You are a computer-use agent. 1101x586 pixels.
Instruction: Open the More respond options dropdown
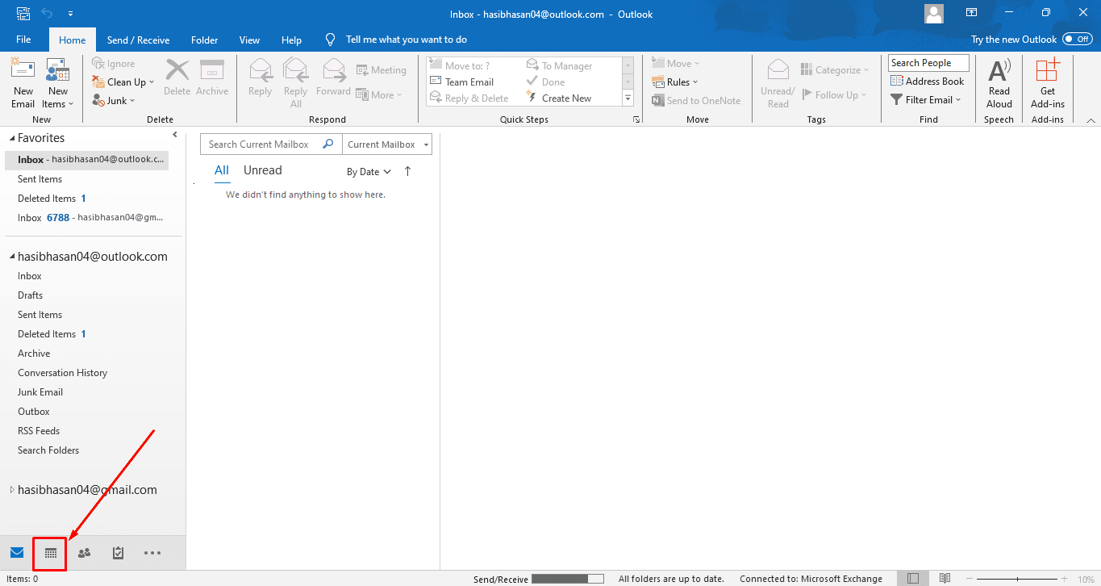tap(379, 95)
